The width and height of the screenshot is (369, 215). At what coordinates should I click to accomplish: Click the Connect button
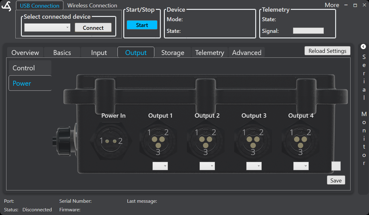pyautogui.click(x=93, y=28)
